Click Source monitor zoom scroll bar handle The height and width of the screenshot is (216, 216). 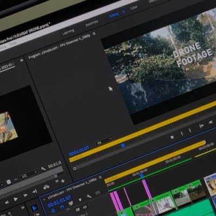point(56,176)
